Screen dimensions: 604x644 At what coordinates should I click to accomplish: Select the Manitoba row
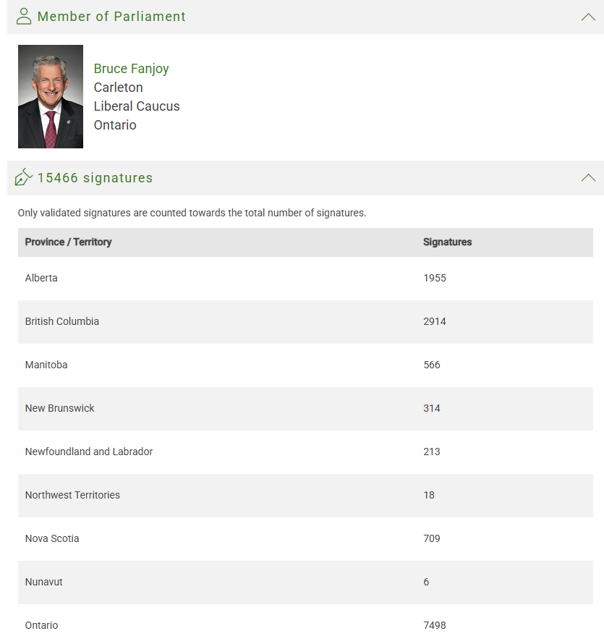click(x=305, y=365)
